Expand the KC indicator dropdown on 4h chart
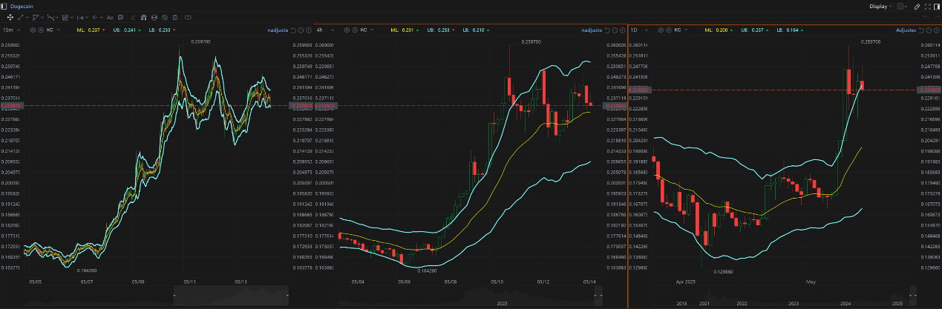Image resolution: width=942 pixels, height=309 pixels. click(x=372, y=30)
